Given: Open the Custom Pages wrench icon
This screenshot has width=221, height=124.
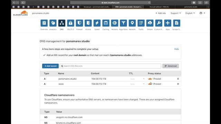Looking at the screenshot, I should (x=159, y=23).
